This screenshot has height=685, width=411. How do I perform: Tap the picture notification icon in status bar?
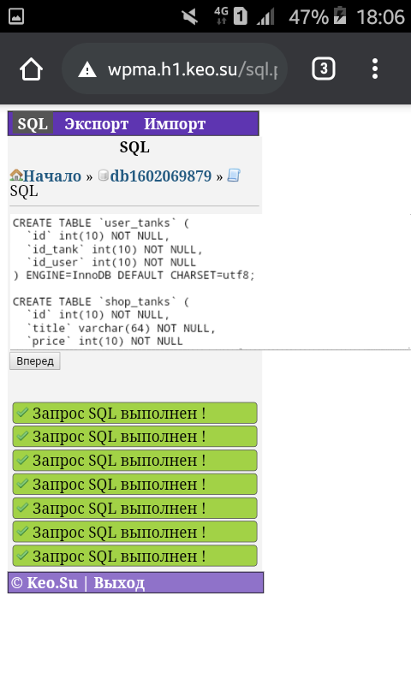tap(16, 16)
